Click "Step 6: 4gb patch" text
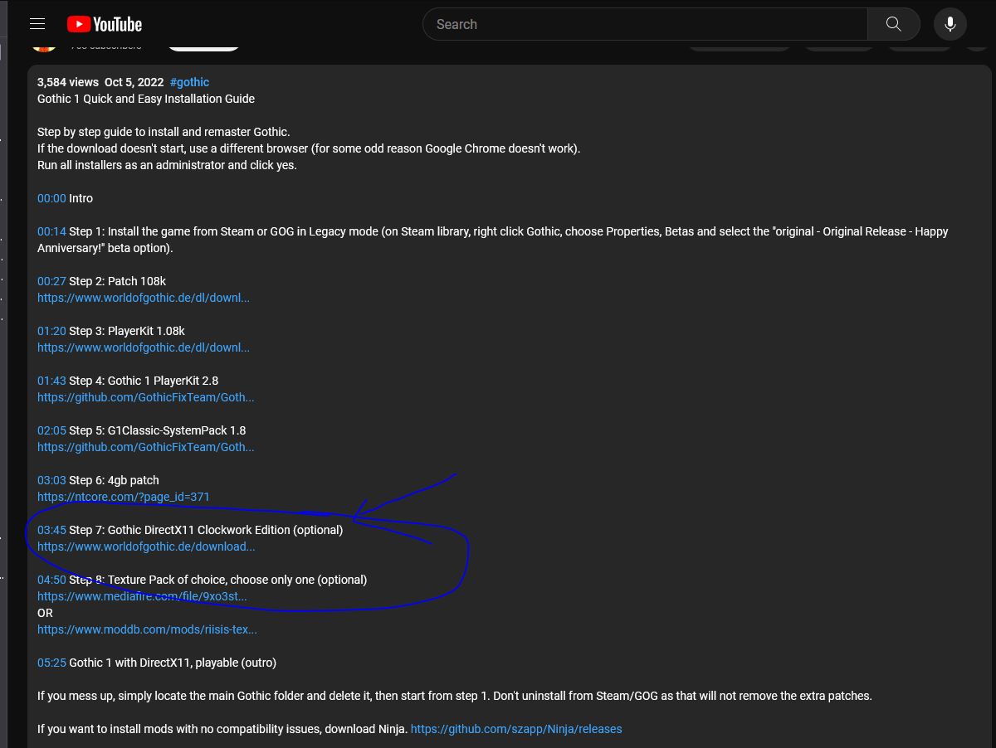The height and width of the screenshot is (748, 996). coord(114,480)
